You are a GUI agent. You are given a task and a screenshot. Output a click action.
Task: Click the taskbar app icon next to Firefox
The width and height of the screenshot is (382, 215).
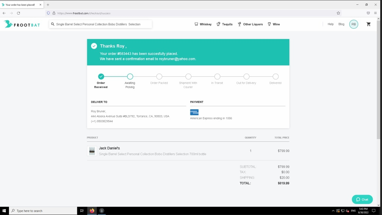[102, 211]
